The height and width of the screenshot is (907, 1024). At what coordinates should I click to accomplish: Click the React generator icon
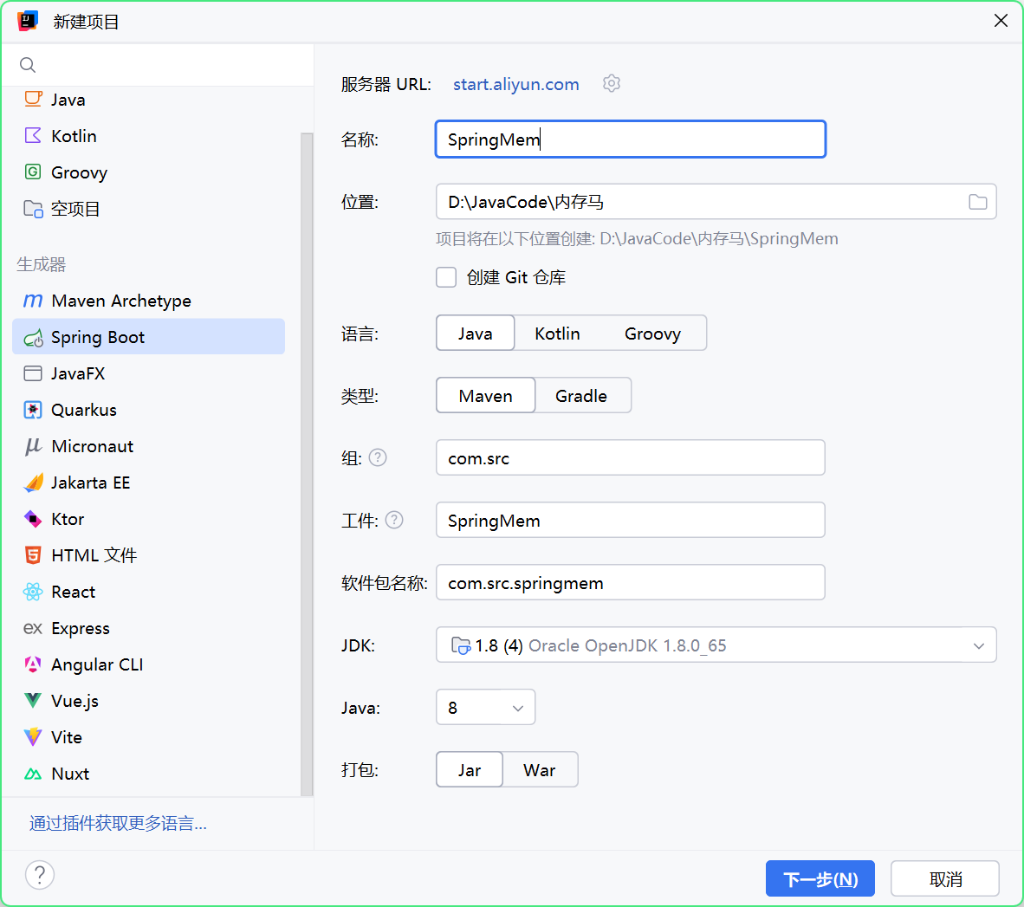[33, 592]
